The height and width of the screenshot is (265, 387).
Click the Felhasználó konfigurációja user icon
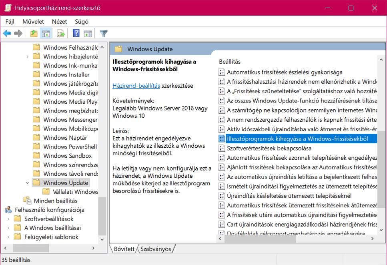pos(8,210)
